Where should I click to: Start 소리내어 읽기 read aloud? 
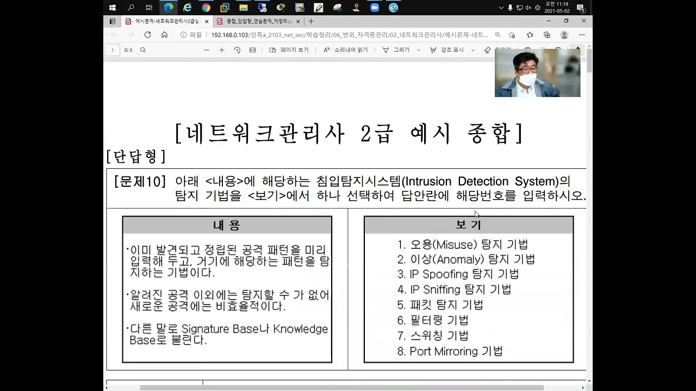[345, 50]
